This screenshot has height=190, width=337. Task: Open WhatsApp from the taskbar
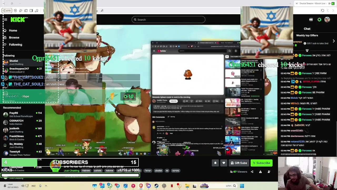(x=110, y=186)
